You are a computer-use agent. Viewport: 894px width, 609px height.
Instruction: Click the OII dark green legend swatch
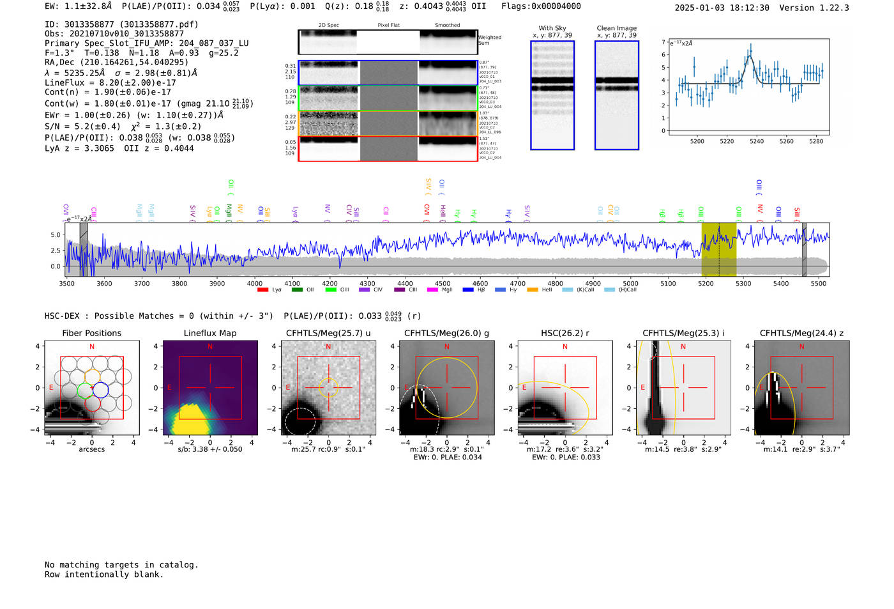click(297, 289)
